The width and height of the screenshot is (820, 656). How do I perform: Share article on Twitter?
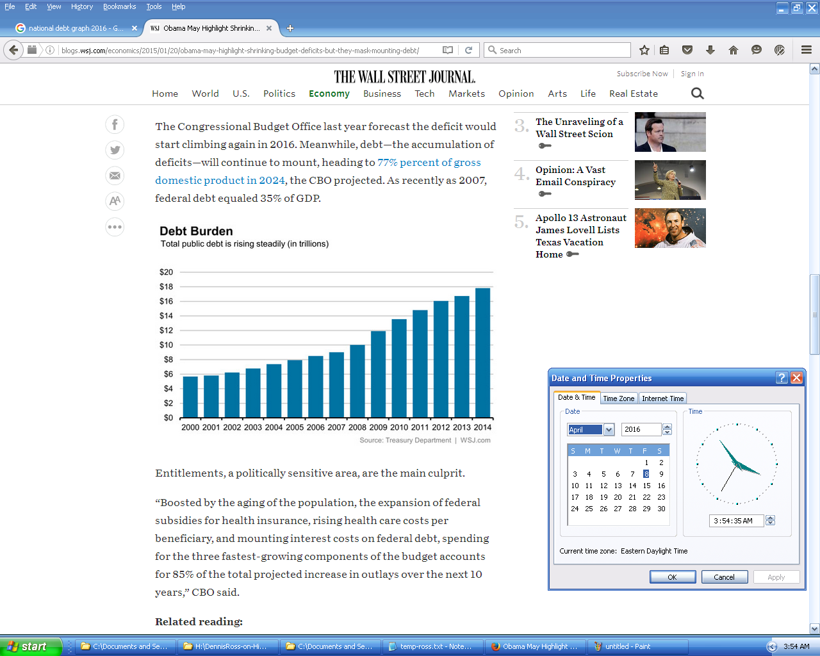point(115,150)
